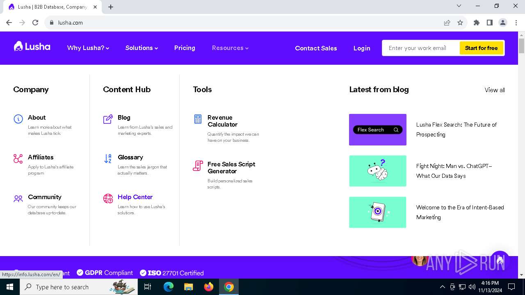The image size is (525, 295).
Task: Open Welcome to the Era article
Action: tap(460, 212)
